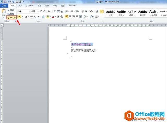The width and height of the screenshot is (167, 123).
Task: Undo the last action
Action: (x=9, y=2)
